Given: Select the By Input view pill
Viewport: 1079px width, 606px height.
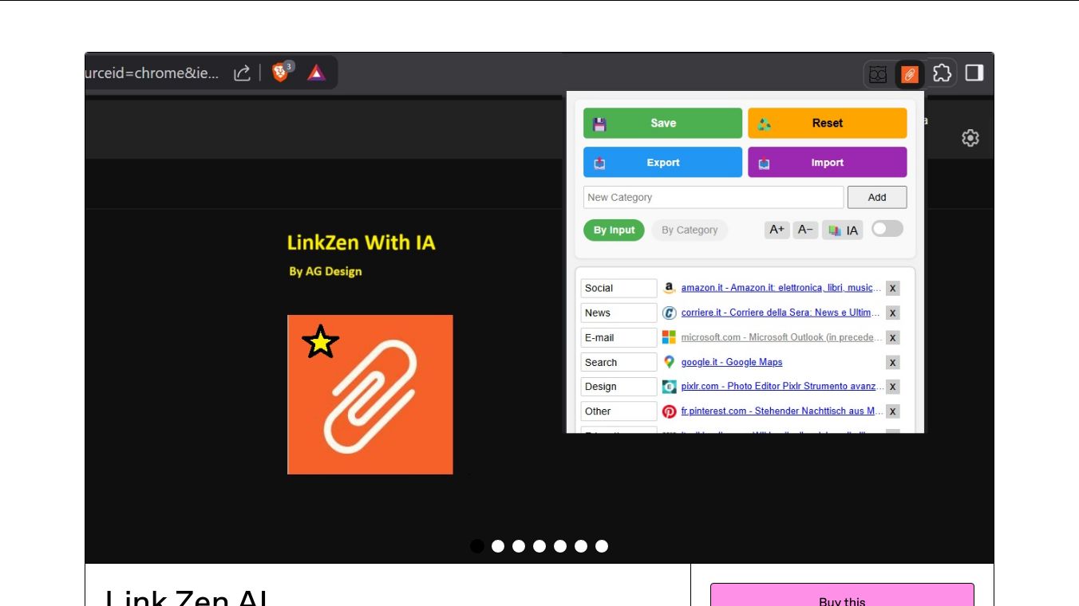Looking at the screenshot, I should coord(614,230).
